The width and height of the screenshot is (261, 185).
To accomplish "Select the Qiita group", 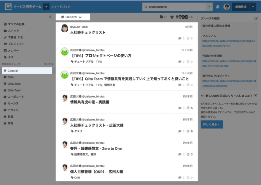I will pos(9,77).
